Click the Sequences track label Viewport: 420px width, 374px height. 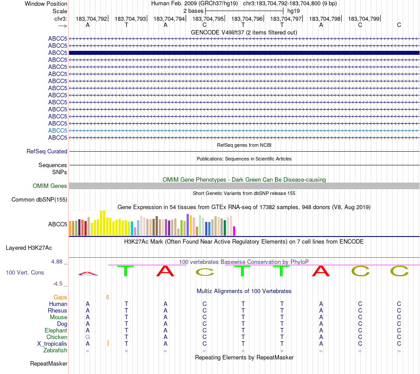[53, 165]
